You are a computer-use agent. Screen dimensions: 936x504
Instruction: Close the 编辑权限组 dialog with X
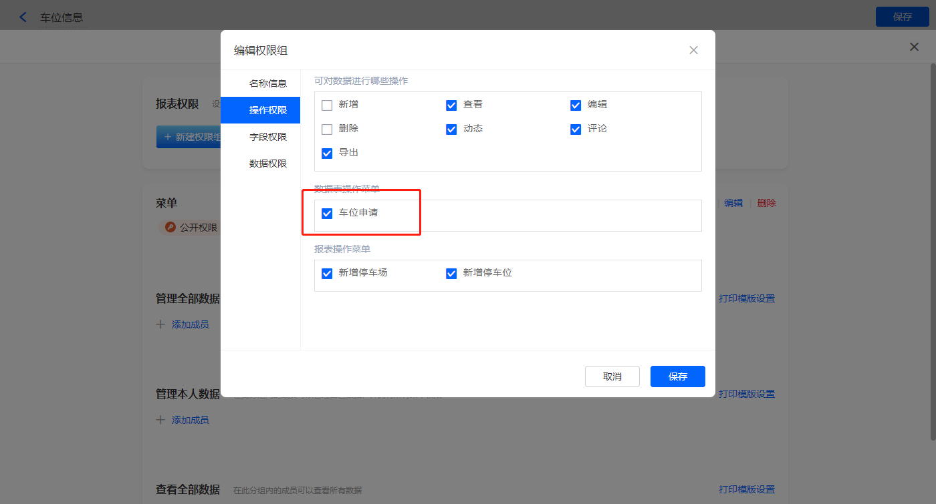click(x=693, y=50)
